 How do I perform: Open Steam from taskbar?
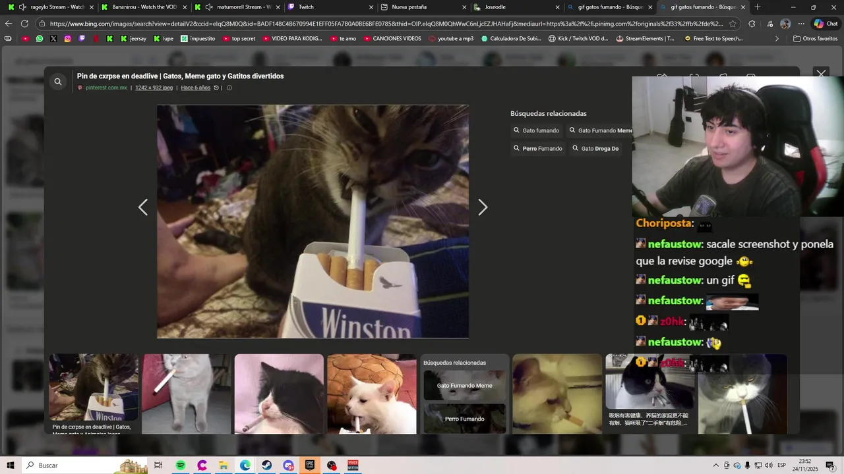(266, 465)
